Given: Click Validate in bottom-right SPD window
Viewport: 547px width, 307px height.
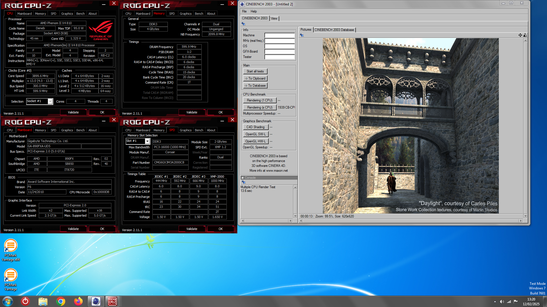Looking at the screenshot, I should pyautogui.click(x=192, y=229).
